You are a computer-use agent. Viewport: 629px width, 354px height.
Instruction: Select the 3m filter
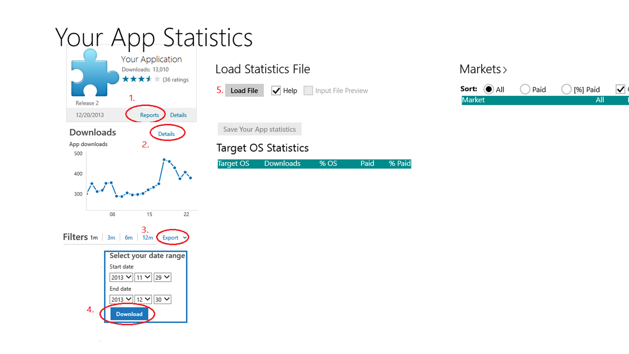(x=111, y=237)
